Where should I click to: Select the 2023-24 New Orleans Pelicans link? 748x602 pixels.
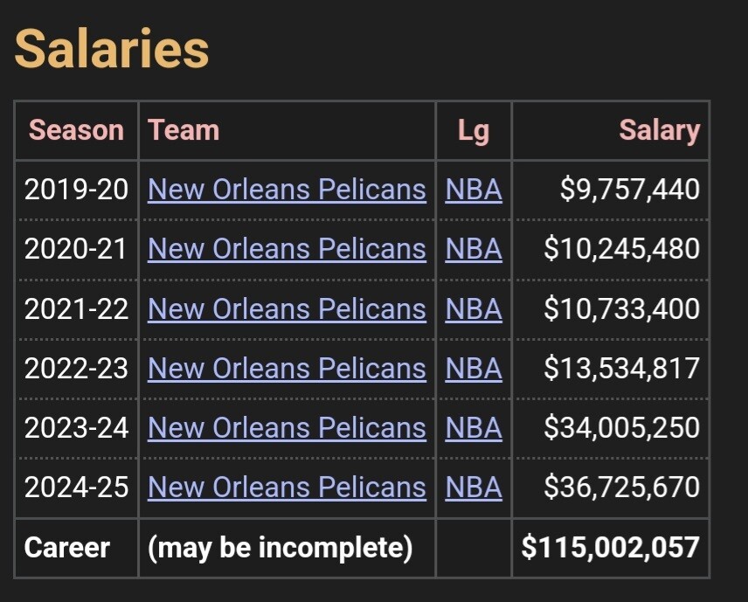pos(287,427)
